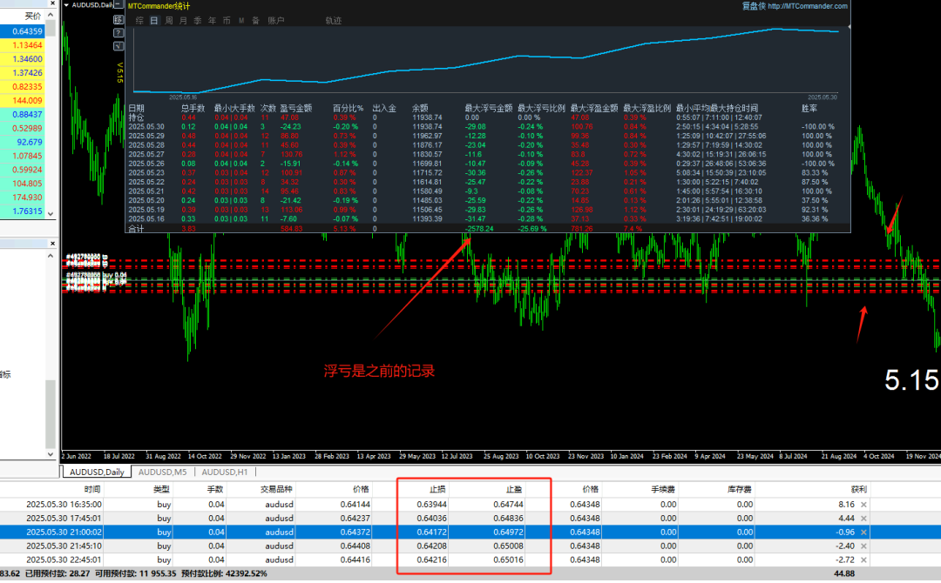
Task: Switch to the AUDUSD,H1 chart tab
Action: click(225, 472)
